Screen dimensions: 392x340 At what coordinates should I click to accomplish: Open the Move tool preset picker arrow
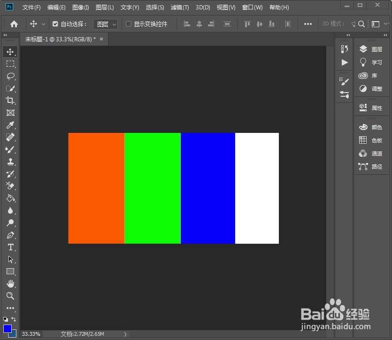(43, 24)
